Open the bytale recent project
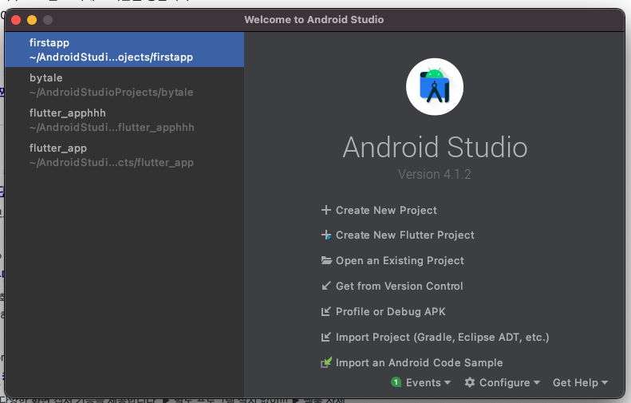Image resolution: width=631 pixels, height=403 pixels. click(124, 85)
